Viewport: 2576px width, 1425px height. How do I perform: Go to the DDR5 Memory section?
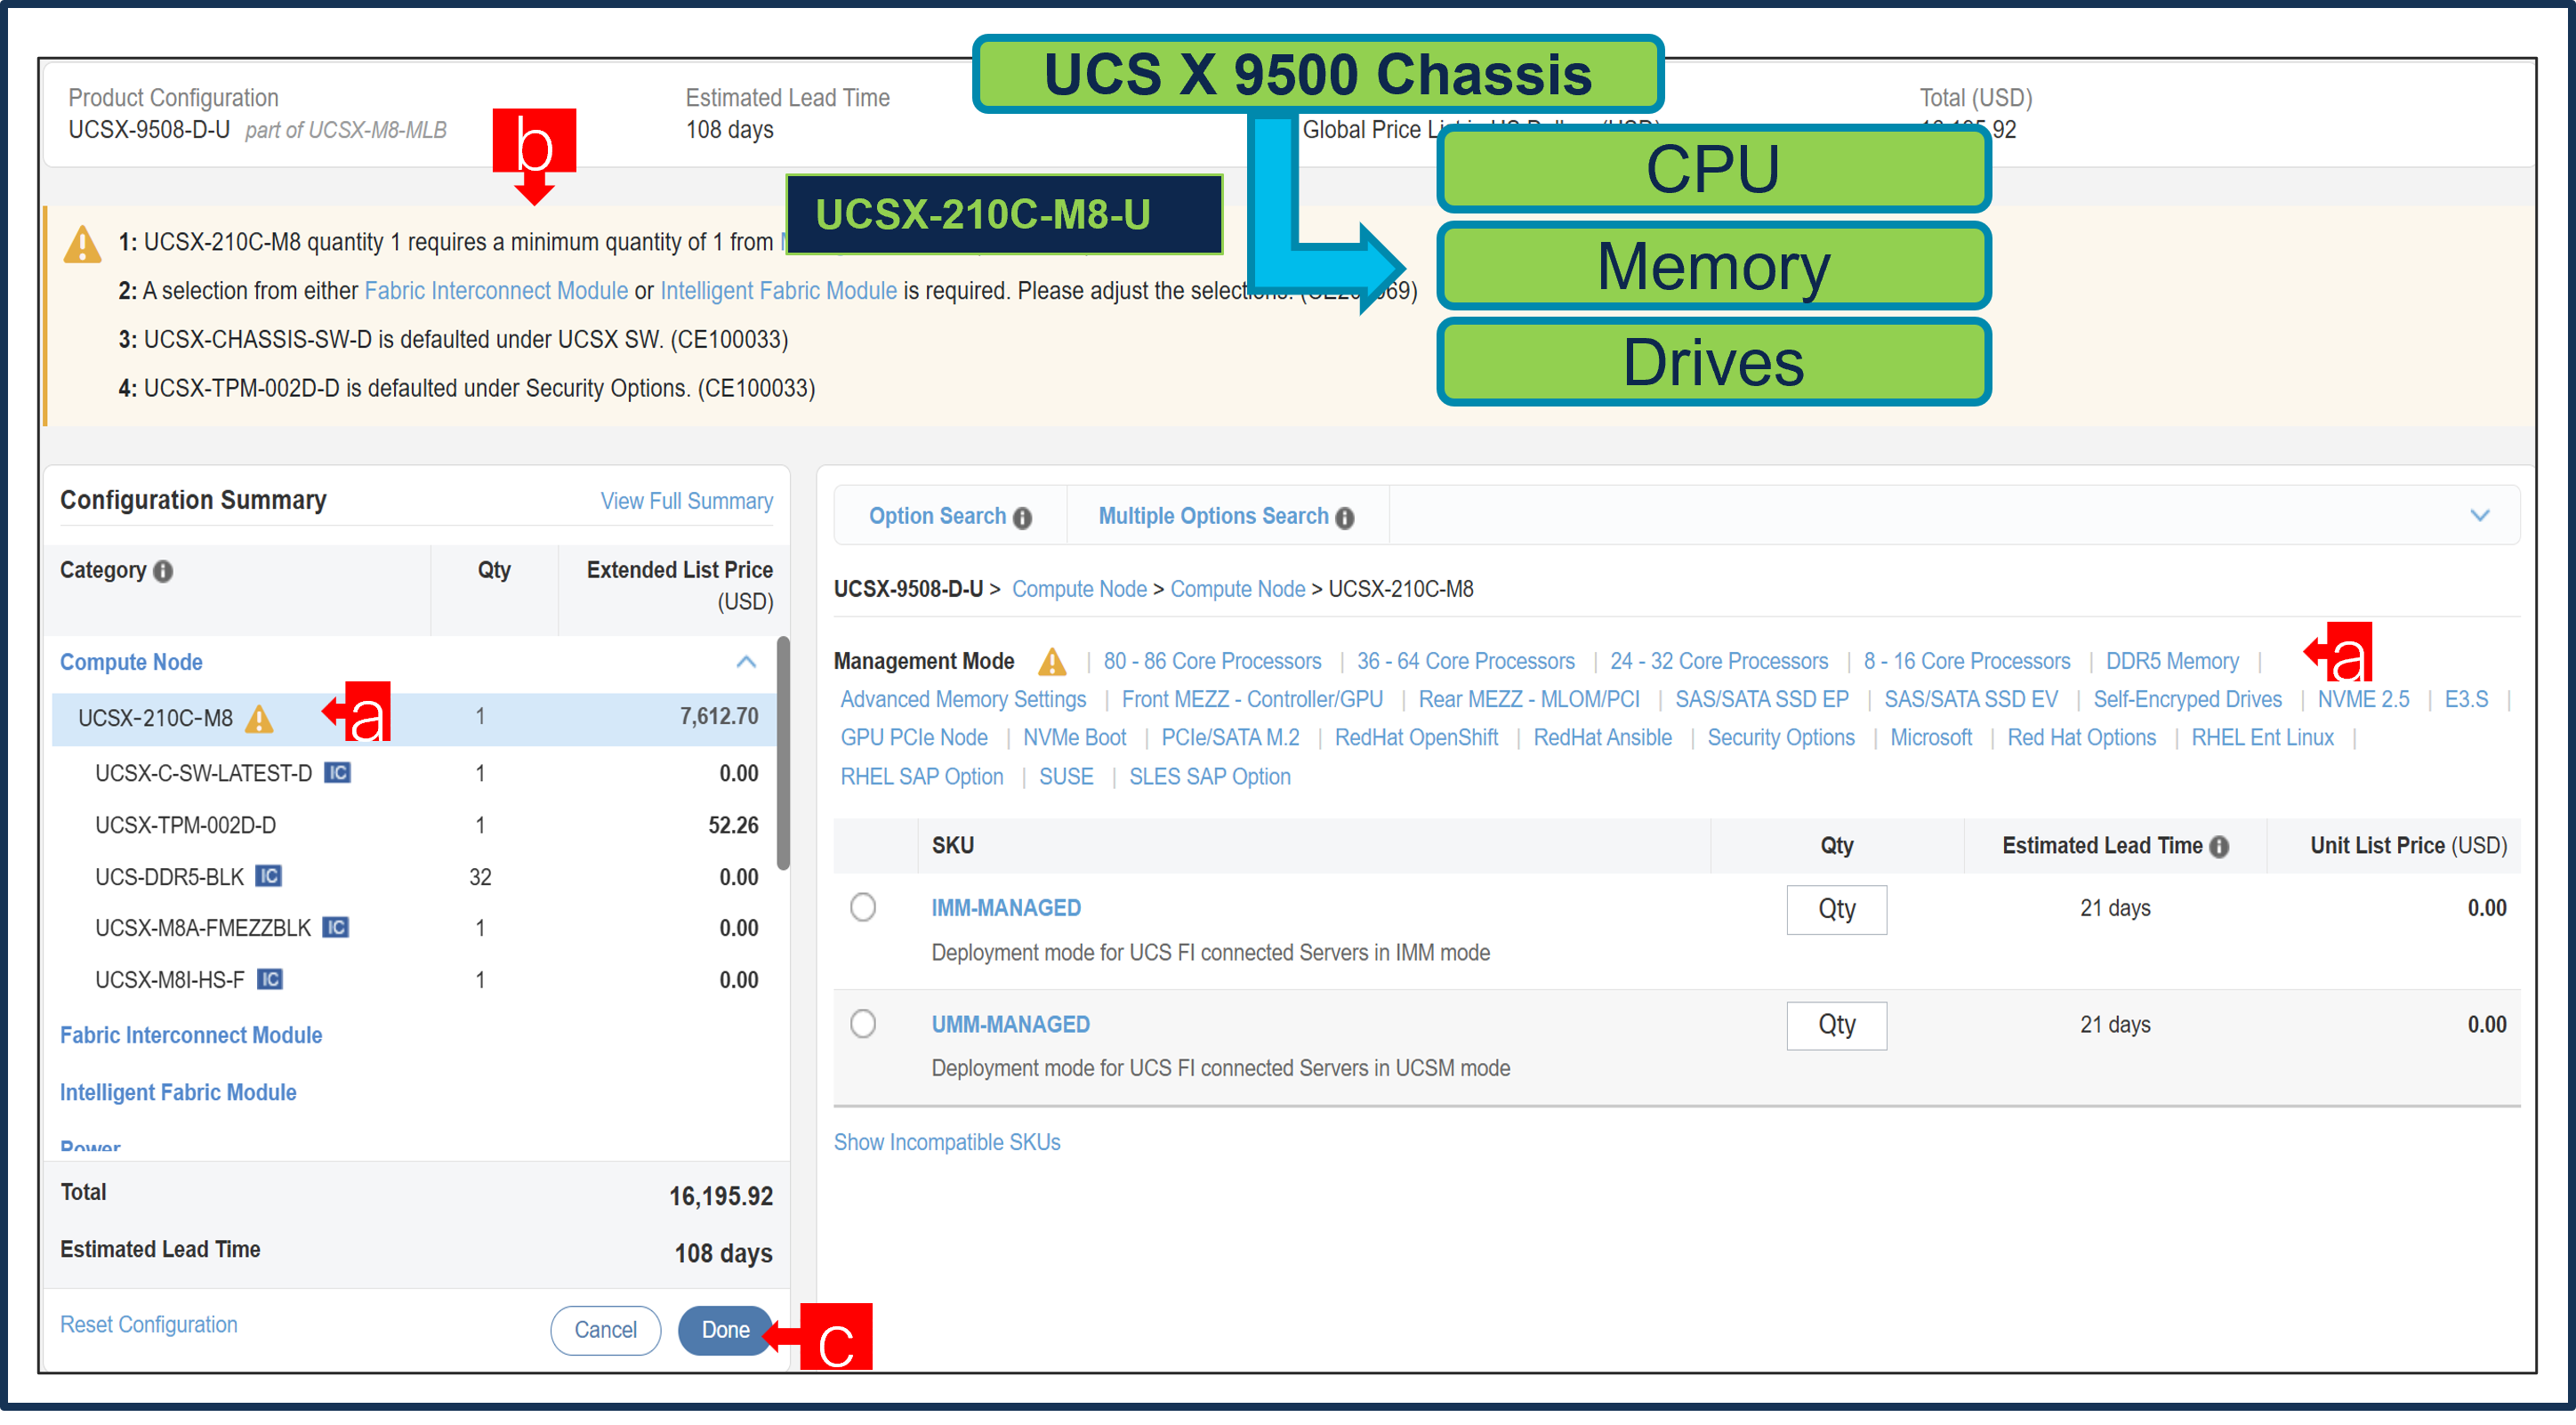2172,662
